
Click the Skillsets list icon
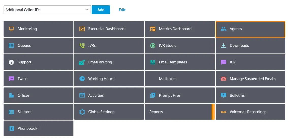11,112
